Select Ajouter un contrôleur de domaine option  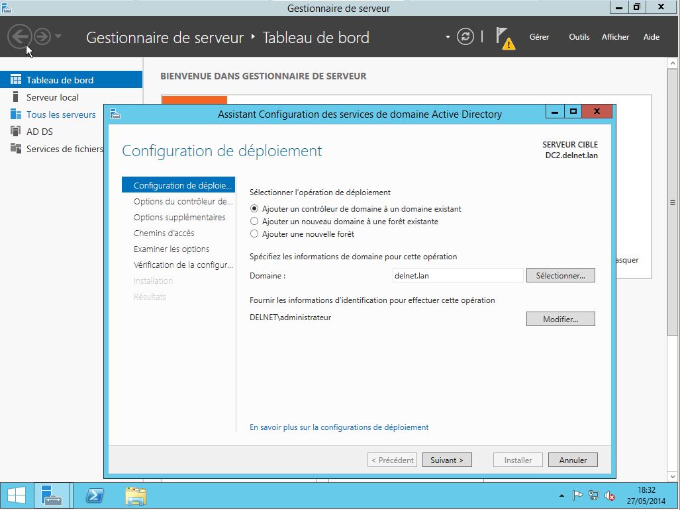click(356, 209)
